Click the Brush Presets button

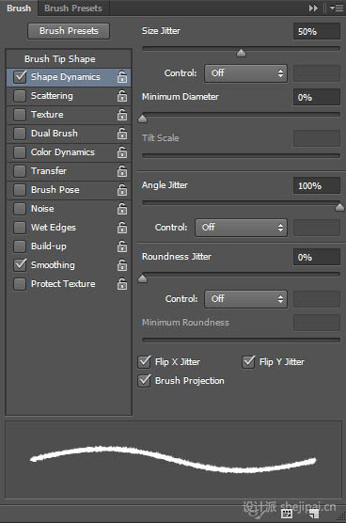click(x=69, y=31)
